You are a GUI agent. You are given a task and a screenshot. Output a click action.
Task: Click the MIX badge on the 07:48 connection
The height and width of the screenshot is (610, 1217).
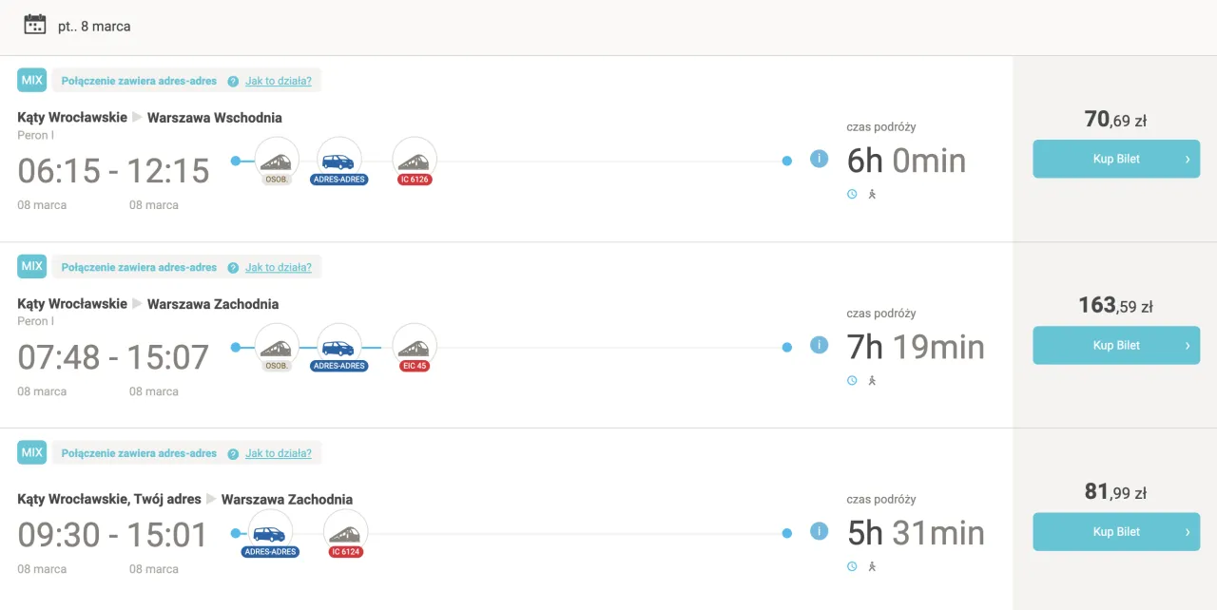pyautogui.click(x=32, y=266)
